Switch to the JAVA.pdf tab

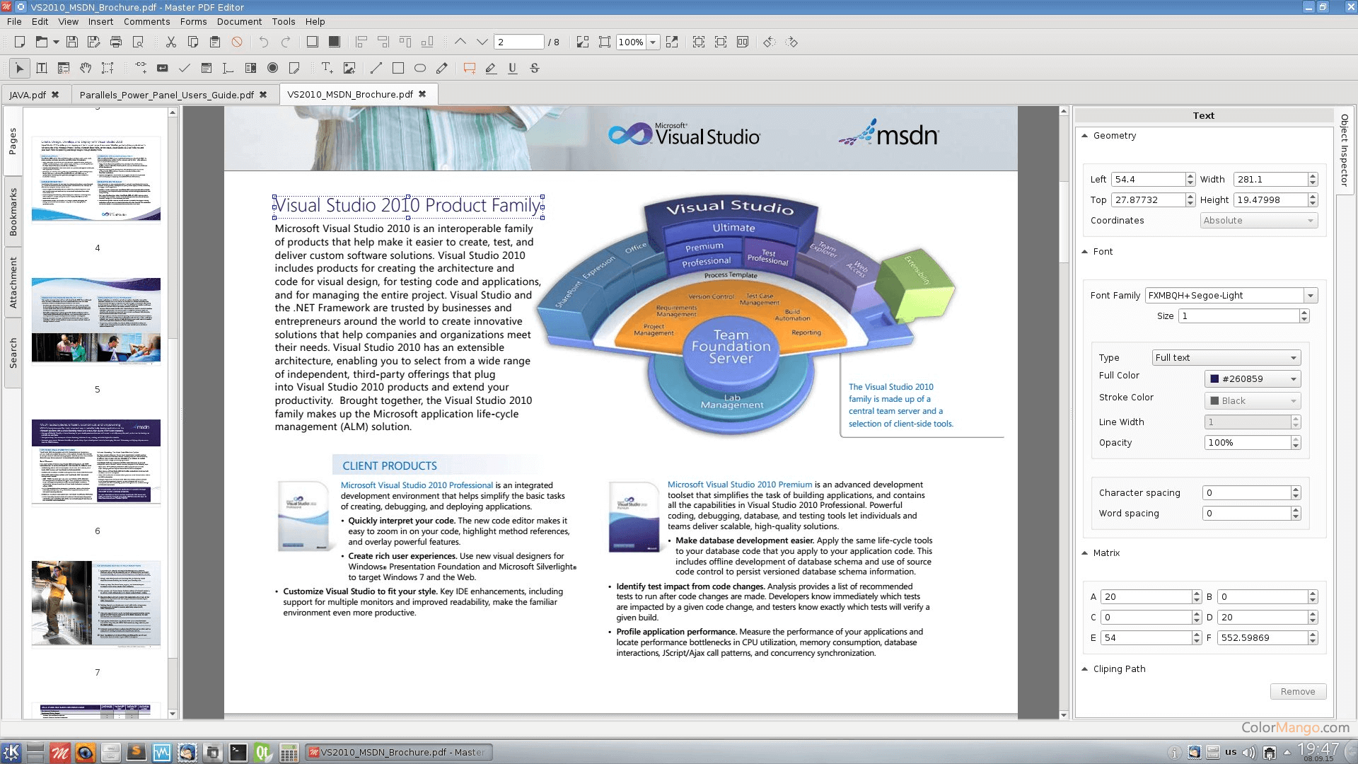(x=27, y=94)
